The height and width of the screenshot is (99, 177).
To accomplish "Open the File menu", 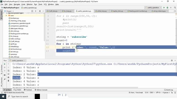I will click(x=2, y=4).
